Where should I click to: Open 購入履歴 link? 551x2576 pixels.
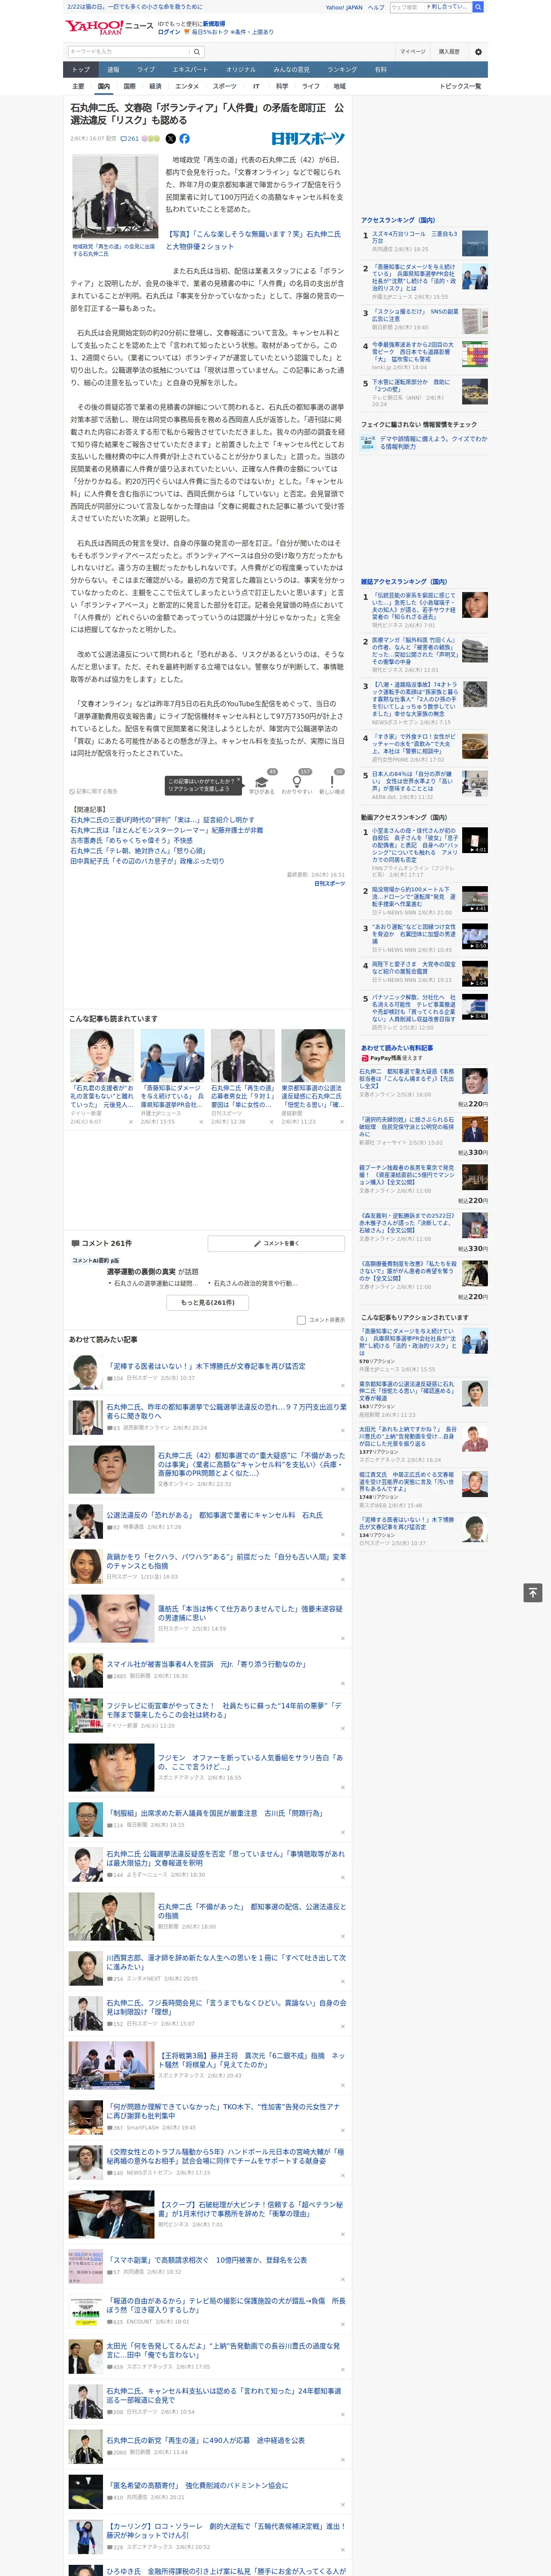(x=449, y=51)
